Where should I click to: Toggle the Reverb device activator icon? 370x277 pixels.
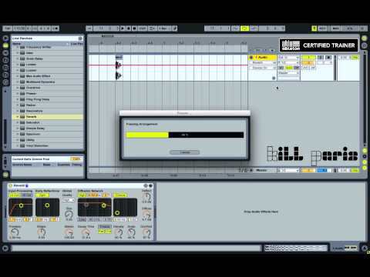coord(11,185)
